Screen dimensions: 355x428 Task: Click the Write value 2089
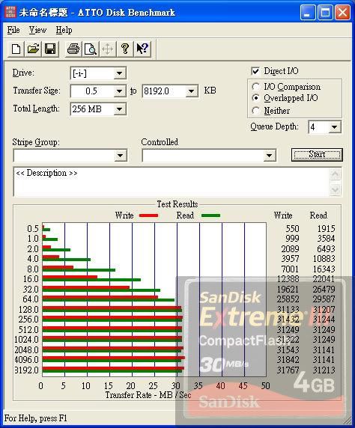pos(290,248)
